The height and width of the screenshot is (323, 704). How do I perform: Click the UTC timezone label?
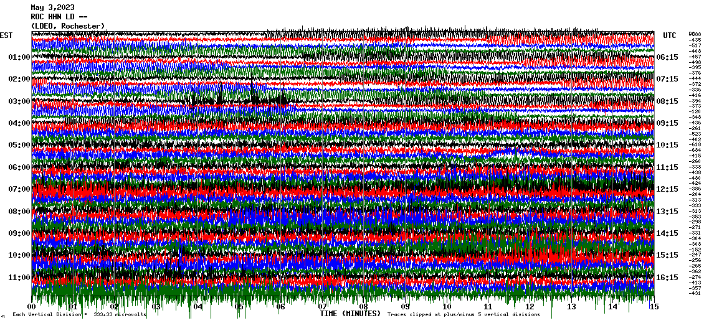pyautogui.click(x=670, y=35)
